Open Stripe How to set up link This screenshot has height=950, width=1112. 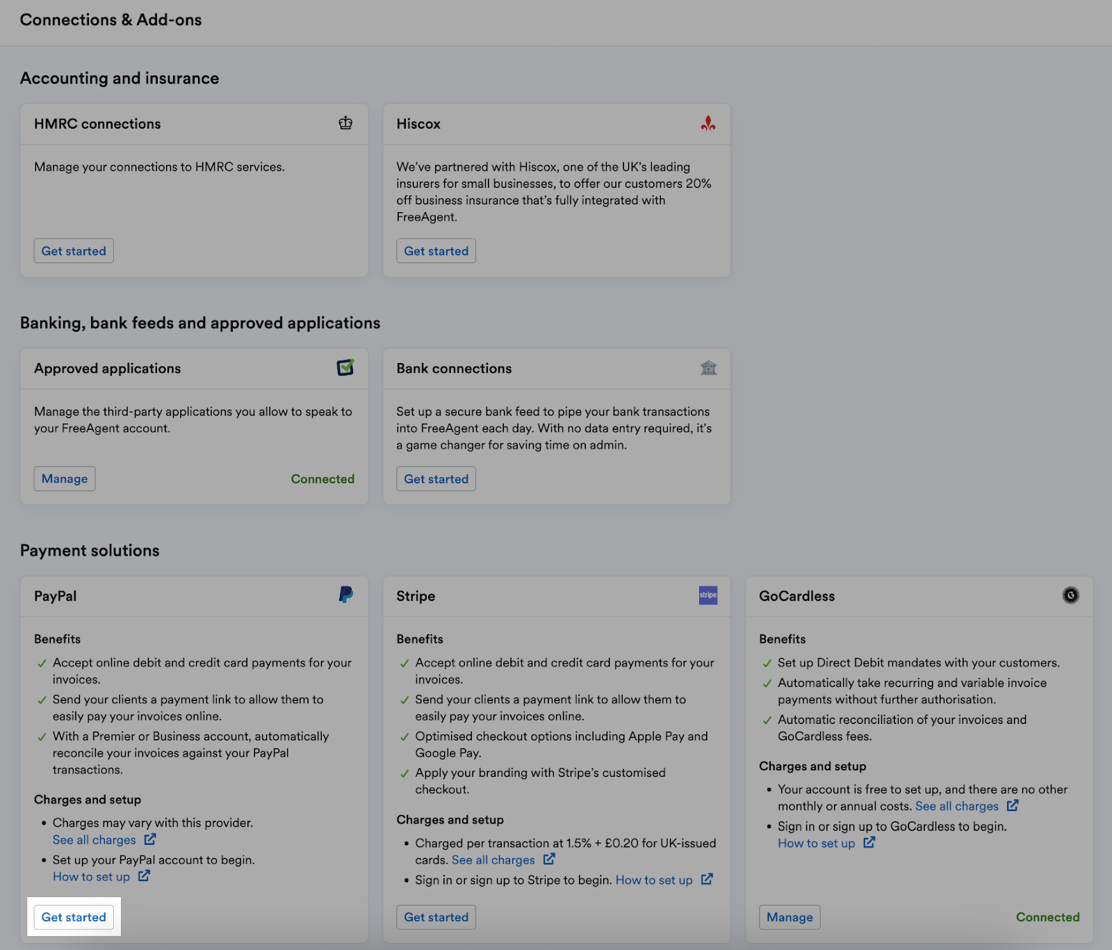tap(654, 880)
